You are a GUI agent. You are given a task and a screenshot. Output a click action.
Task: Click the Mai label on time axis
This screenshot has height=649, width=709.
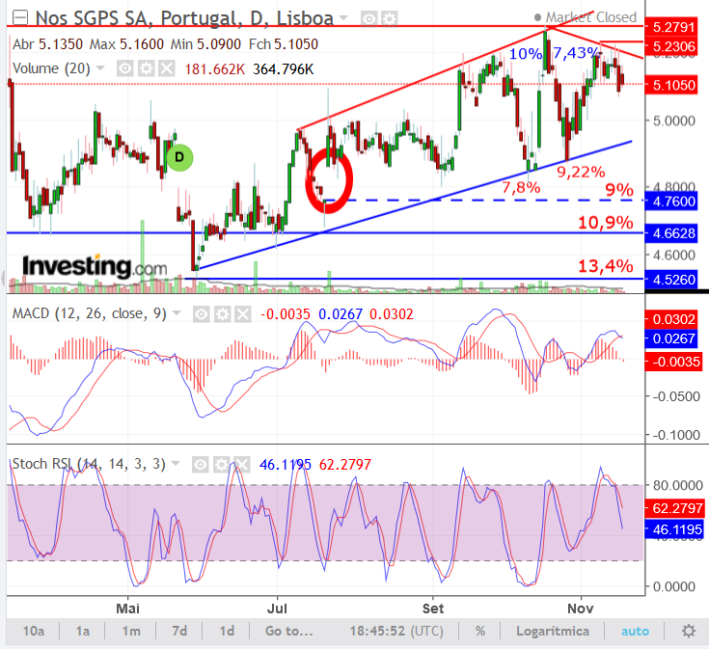[127, 608]
